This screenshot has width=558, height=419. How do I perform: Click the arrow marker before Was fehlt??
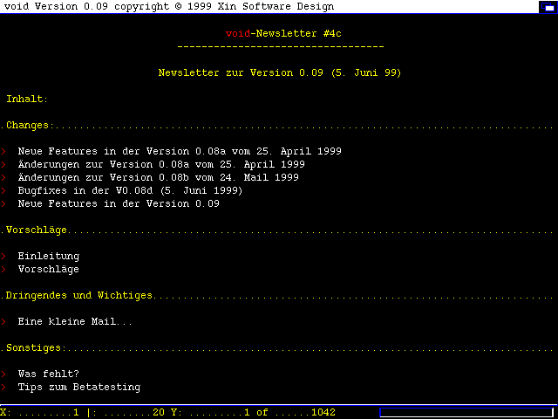click(4, 374)
